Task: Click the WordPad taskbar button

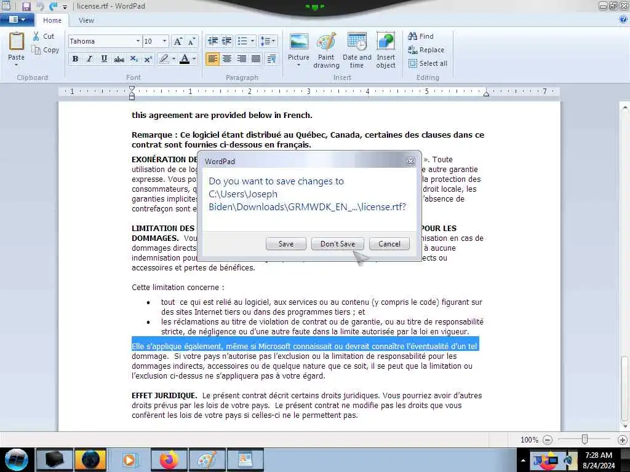Action: point(245,460)
